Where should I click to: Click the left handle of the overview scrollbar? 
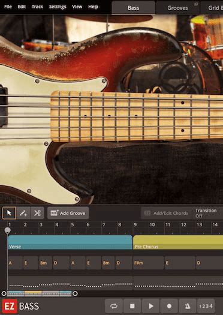[4, 293]
